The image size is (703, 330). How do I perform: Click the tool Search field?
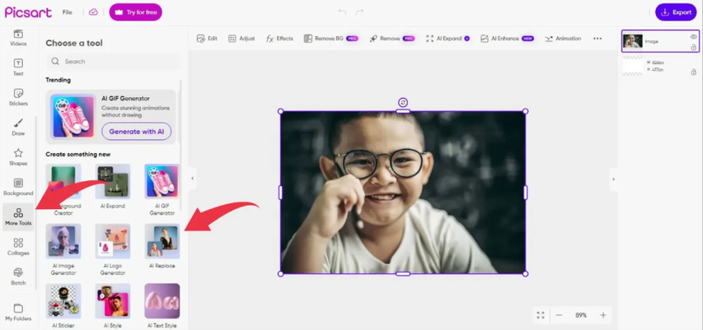113,62
